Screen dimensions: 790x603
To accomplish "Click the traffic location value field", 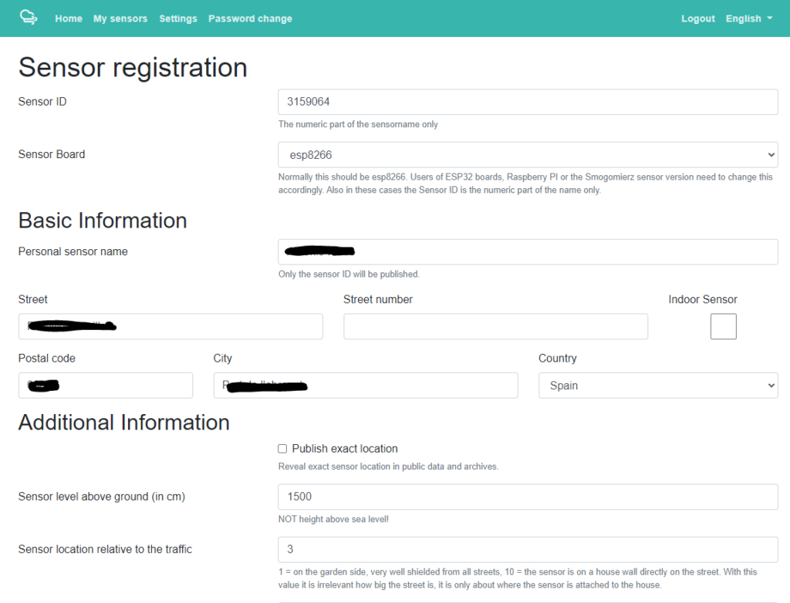I will (528, 549).
